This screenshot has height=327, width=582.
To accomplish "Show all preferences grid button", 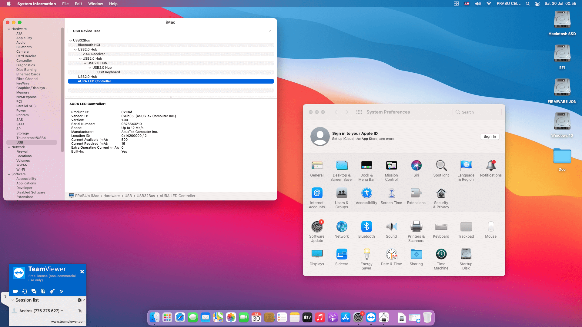I will click(x=359, y=112).
